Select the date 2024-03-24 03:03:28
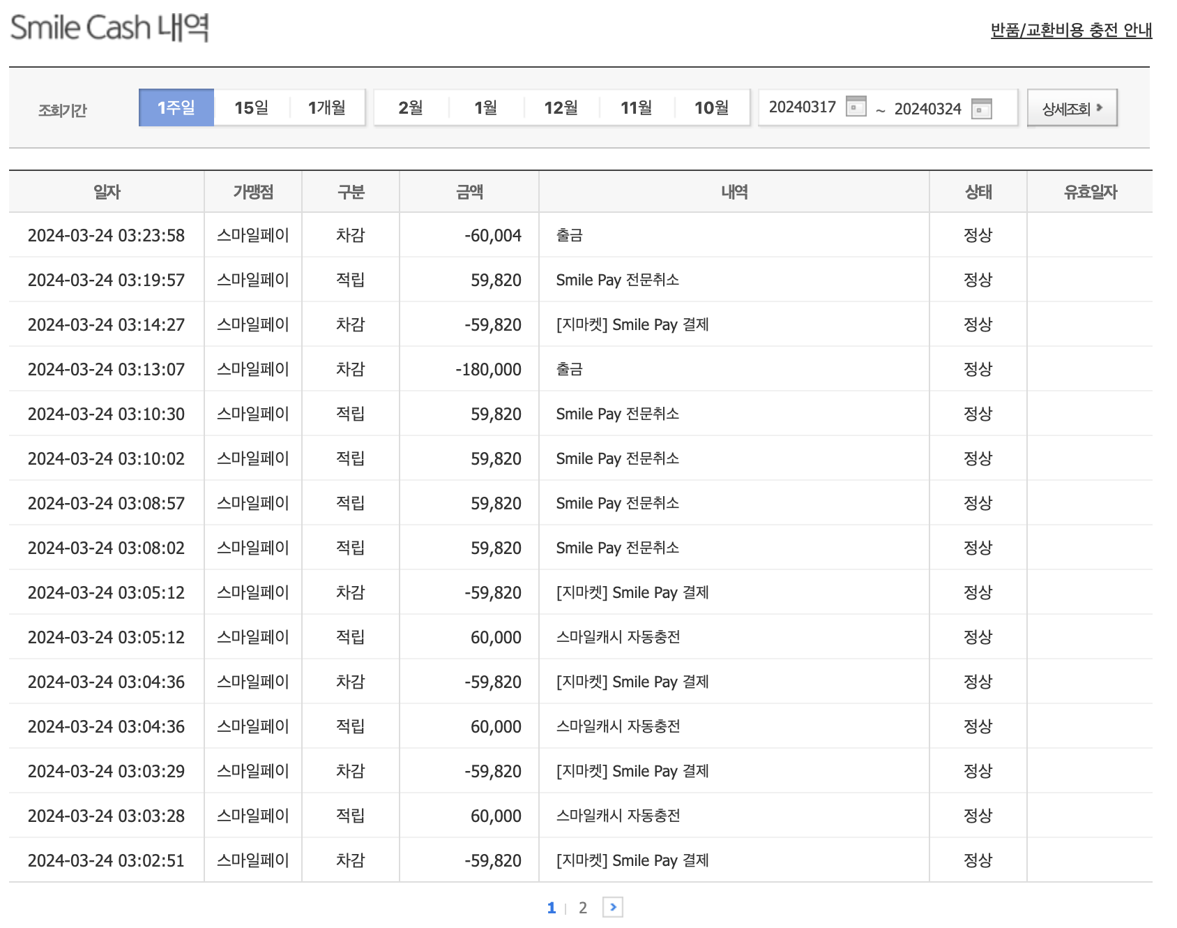This screenshot has height=928, width=1177. [106, 816]
